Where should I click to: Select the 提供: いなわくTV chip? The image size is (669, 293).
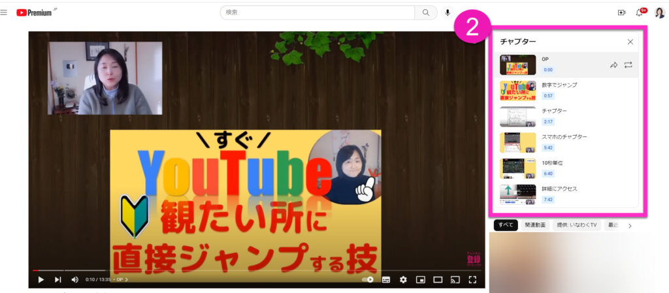576,225
